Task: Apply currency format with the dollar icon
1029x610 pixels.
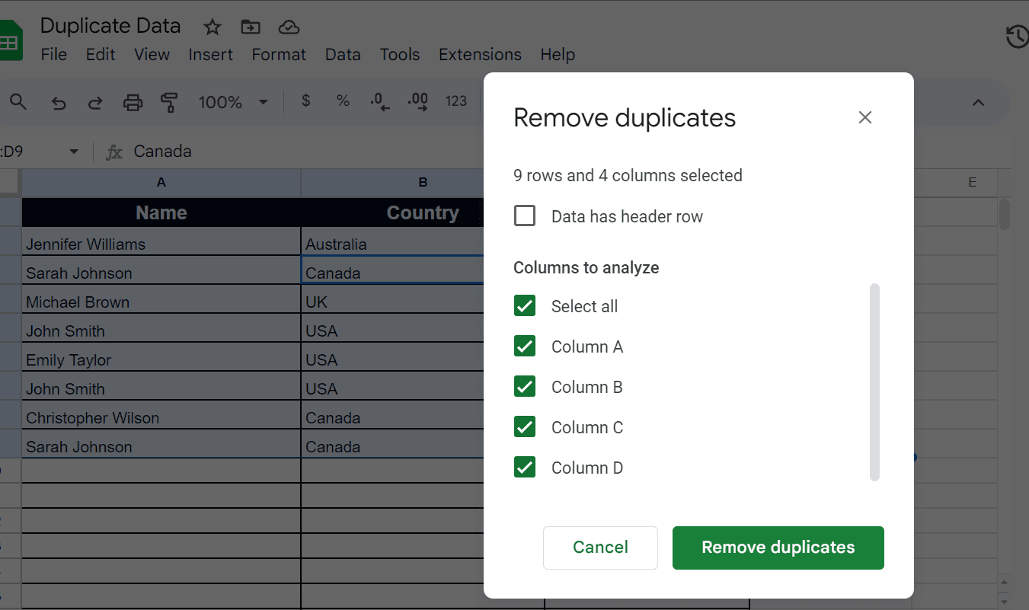Action: coord(305,101)
